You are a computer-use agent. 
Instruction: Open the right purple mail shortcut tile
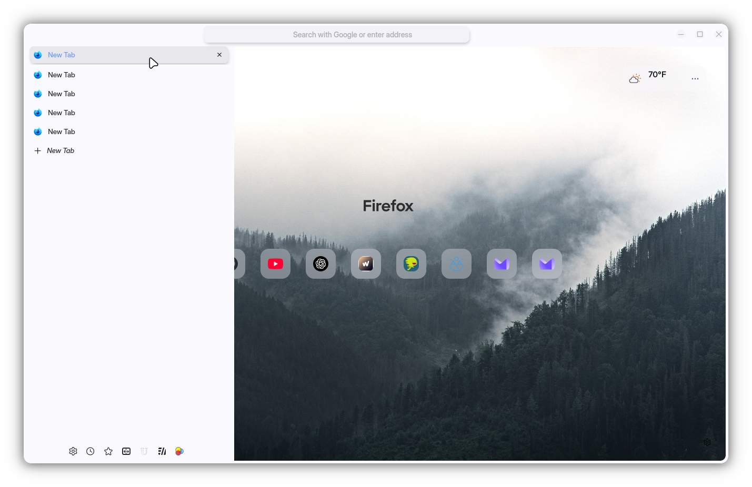click(x=547, y=263)
